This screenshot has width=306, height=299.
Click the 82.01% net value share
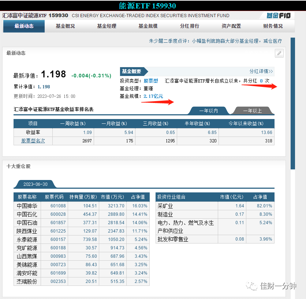264,206
